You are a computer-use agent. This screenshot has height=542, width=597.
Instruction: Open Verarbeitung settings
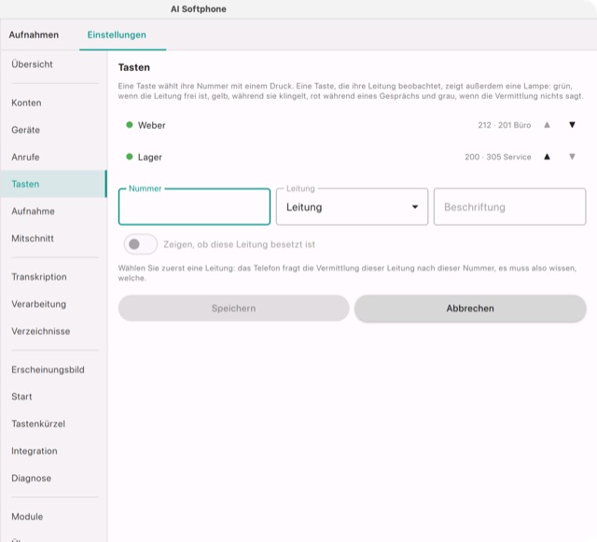point(54,304)
